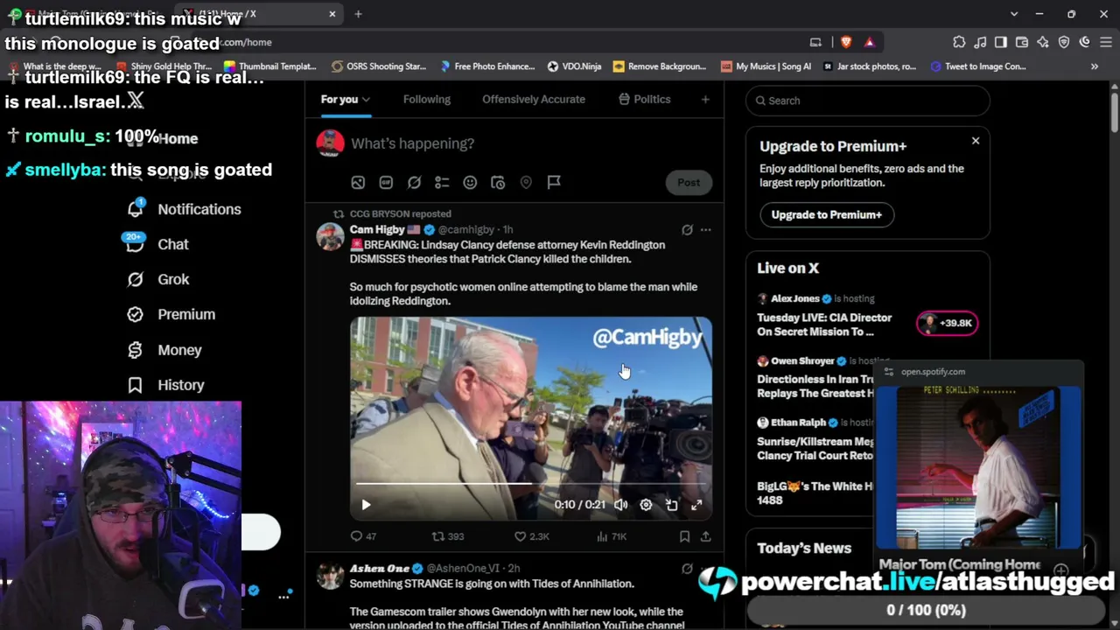This screenshot has height=630, width=1120.
Task: Switch to the Following tab
Action: click(427, 100)
